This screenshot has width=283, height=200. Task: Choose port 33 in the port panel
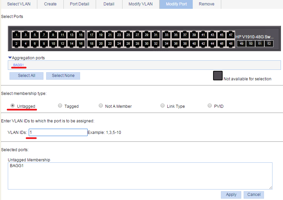point(167,35)
